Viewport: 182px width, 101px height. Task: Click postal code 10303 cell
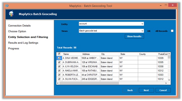coord(162,75)
